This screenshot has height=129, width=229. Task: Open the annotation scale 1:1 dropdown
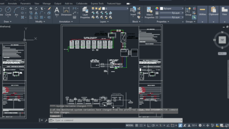(x=194, y=125)
